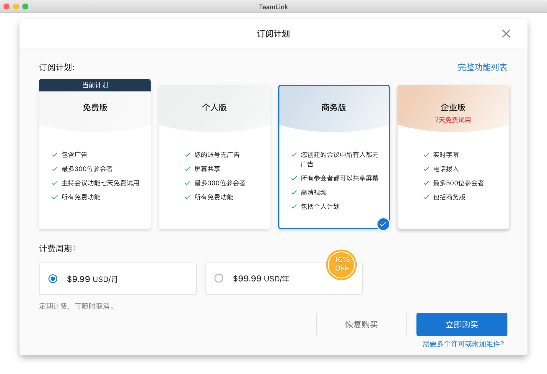Image resolution: width=547 pixels, height=374 pixels.
Task: Select the $9.99 USD monthly billing option
Action: tap(53, 279)
